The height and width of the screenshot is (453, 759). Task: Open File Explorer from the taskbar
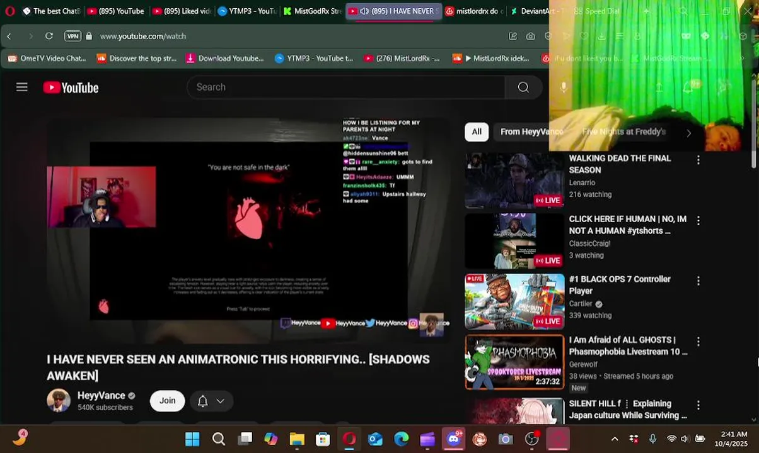297,439
